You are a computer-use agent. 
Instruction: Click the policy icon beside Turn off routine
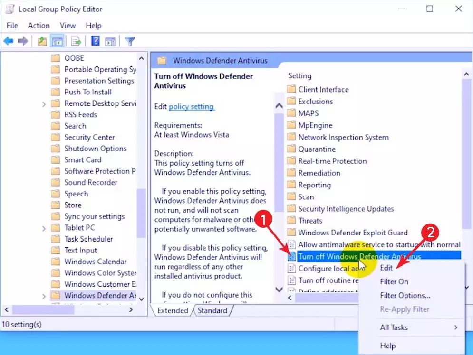(x=291, y=280)
